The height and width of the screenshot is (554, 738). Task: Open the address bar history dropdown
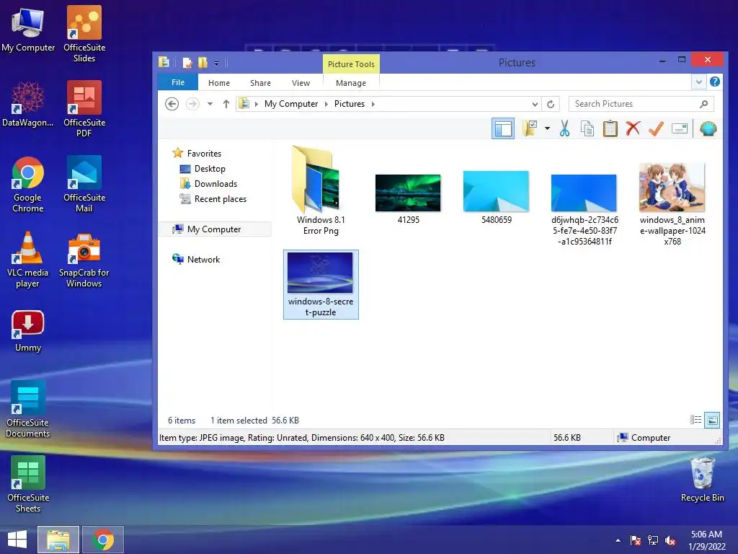pyautogui.click(x=535, y=104)
